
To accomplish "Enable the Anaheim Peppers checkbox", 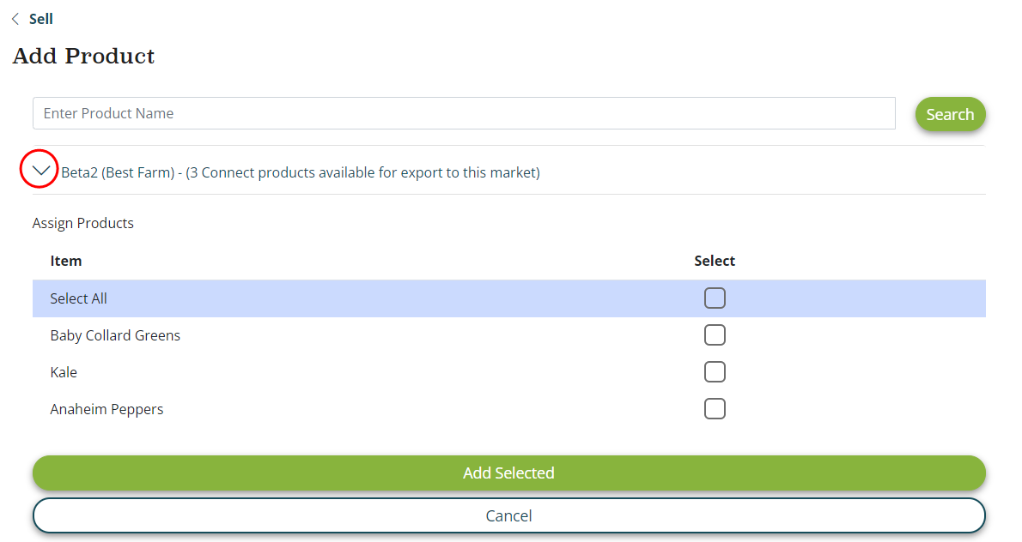I will click(x=715, y=409).
